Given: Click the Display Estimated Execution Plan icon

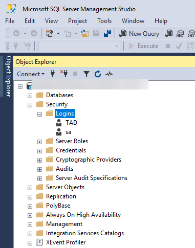Looking at the screenshot, I should [190, 46].
